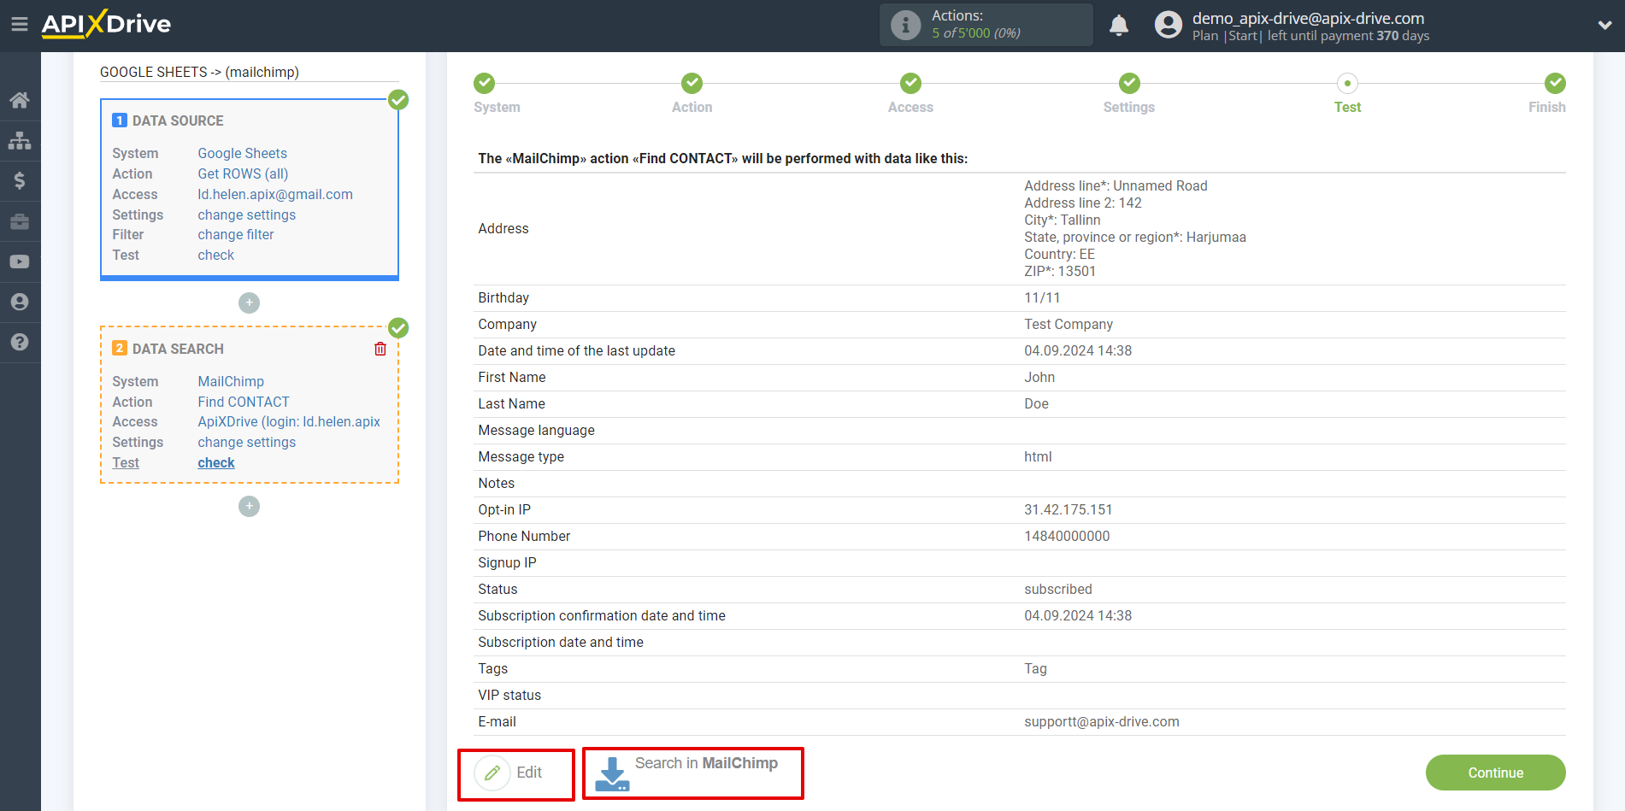The height and width of the screenshot is (811, 1625).
Task: Go to the Test step
Action: click(x=1347, y=83)
